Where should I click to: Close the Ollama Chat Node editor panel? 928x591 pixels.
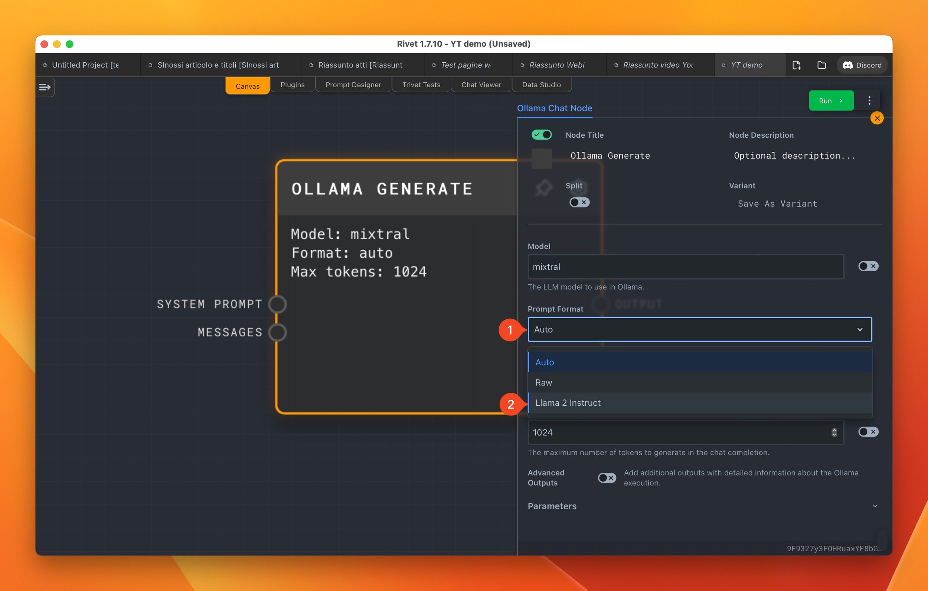[877, 118]
